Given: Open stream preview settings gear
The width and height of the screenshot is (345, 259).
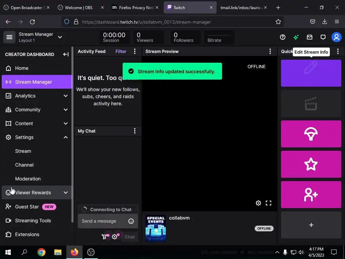Looking at the screenshot, I should (x=258, y=203).
